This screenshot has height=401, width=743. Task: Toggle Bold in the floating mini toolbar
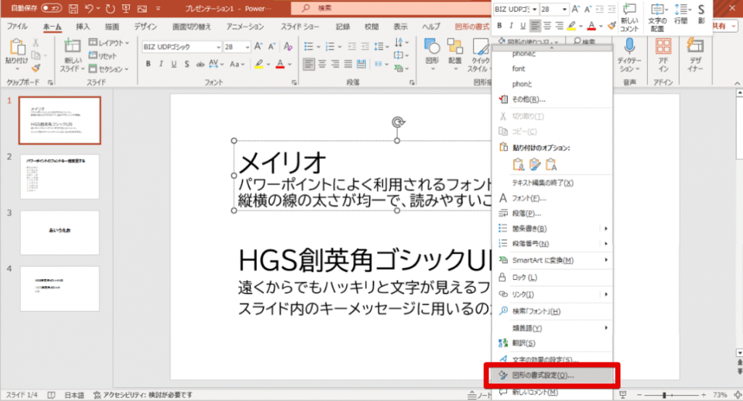(499, 26)
